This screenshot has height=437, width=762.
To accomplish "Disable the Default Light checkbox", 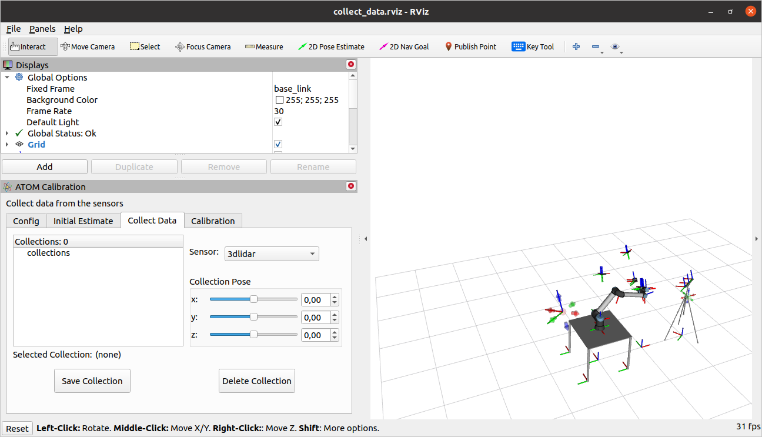I will (x=278, y=121).
